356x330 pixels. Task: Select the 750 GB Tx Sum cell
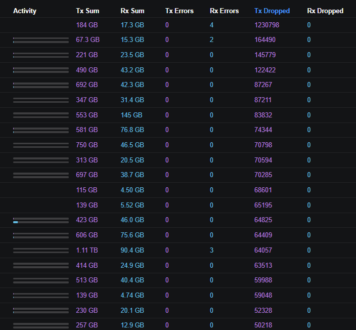(x=87, y=145)
